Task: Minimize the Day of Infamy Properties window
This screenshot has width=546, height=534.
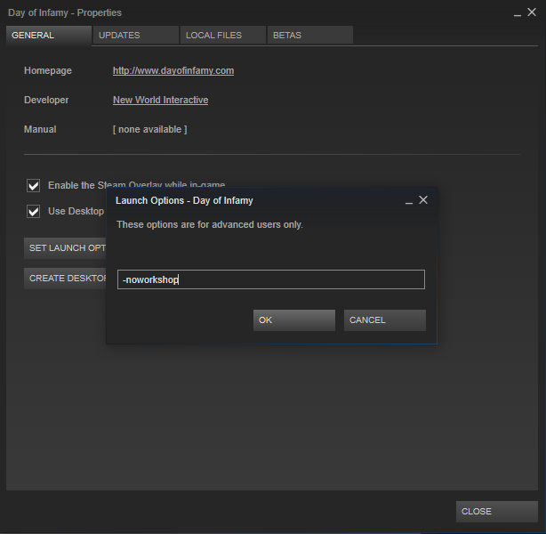Action: (518, 13)
